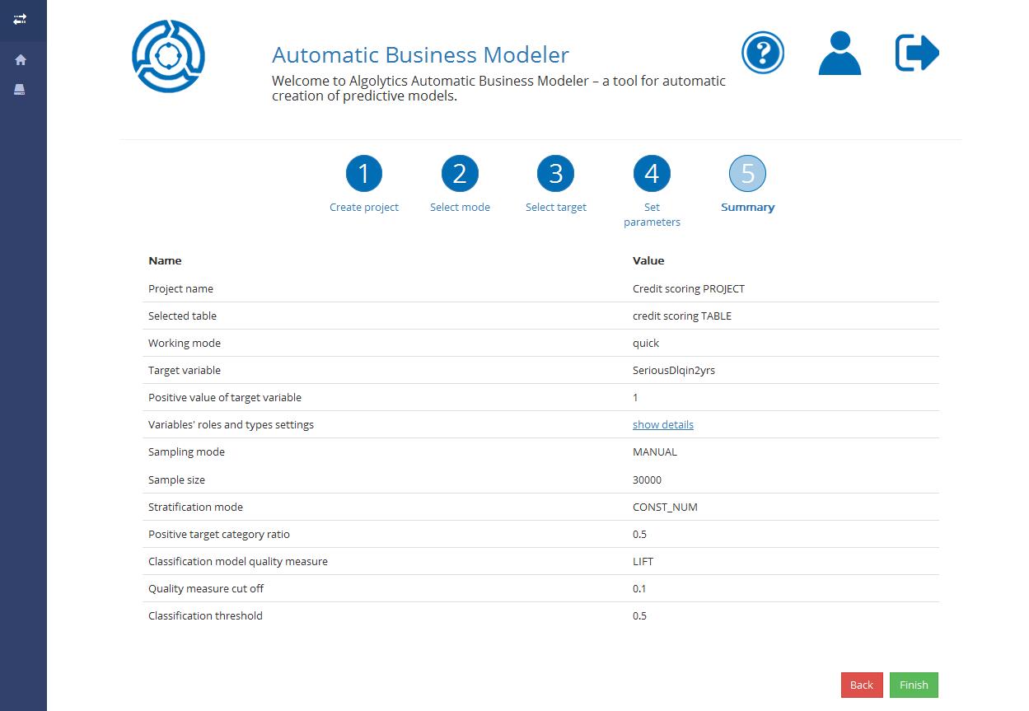This screenshot has width=1029, height=711.
Task: Go to home via sidebar icon
Action: coord(21,60)
